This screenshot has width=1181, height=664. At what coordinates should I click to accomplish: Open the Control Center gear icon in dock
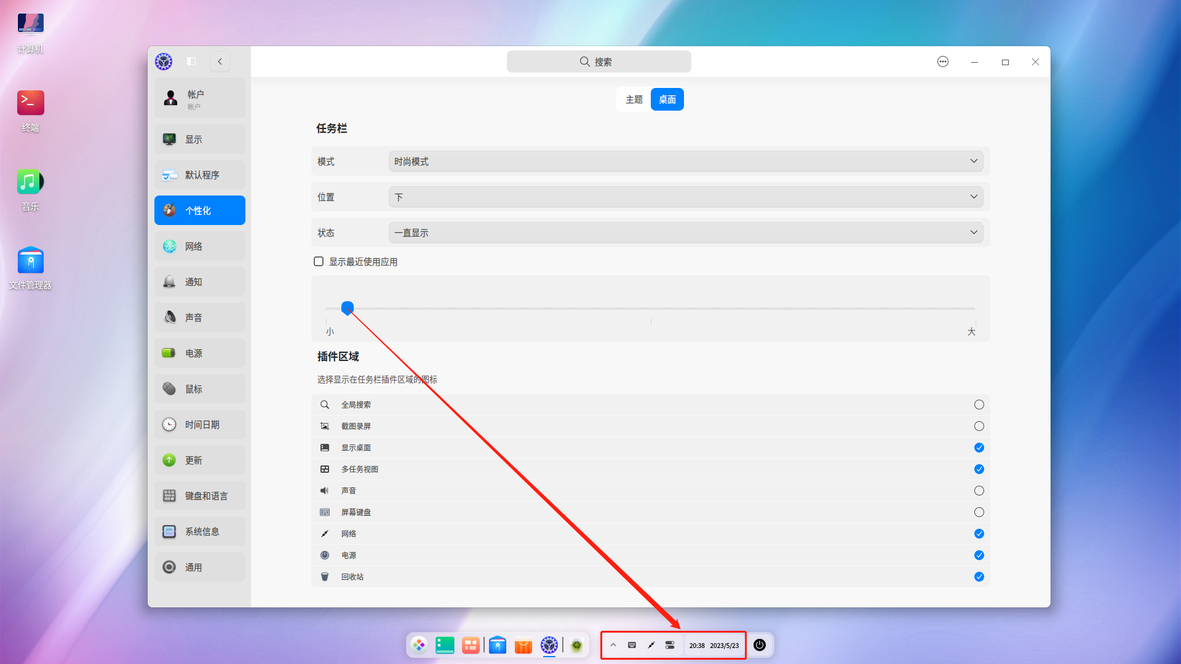point(549,645)
